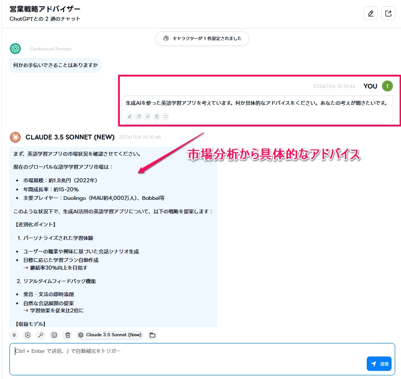Click the 【差別化ポイント】 heading
401x379 pixels.
point(35,225)
